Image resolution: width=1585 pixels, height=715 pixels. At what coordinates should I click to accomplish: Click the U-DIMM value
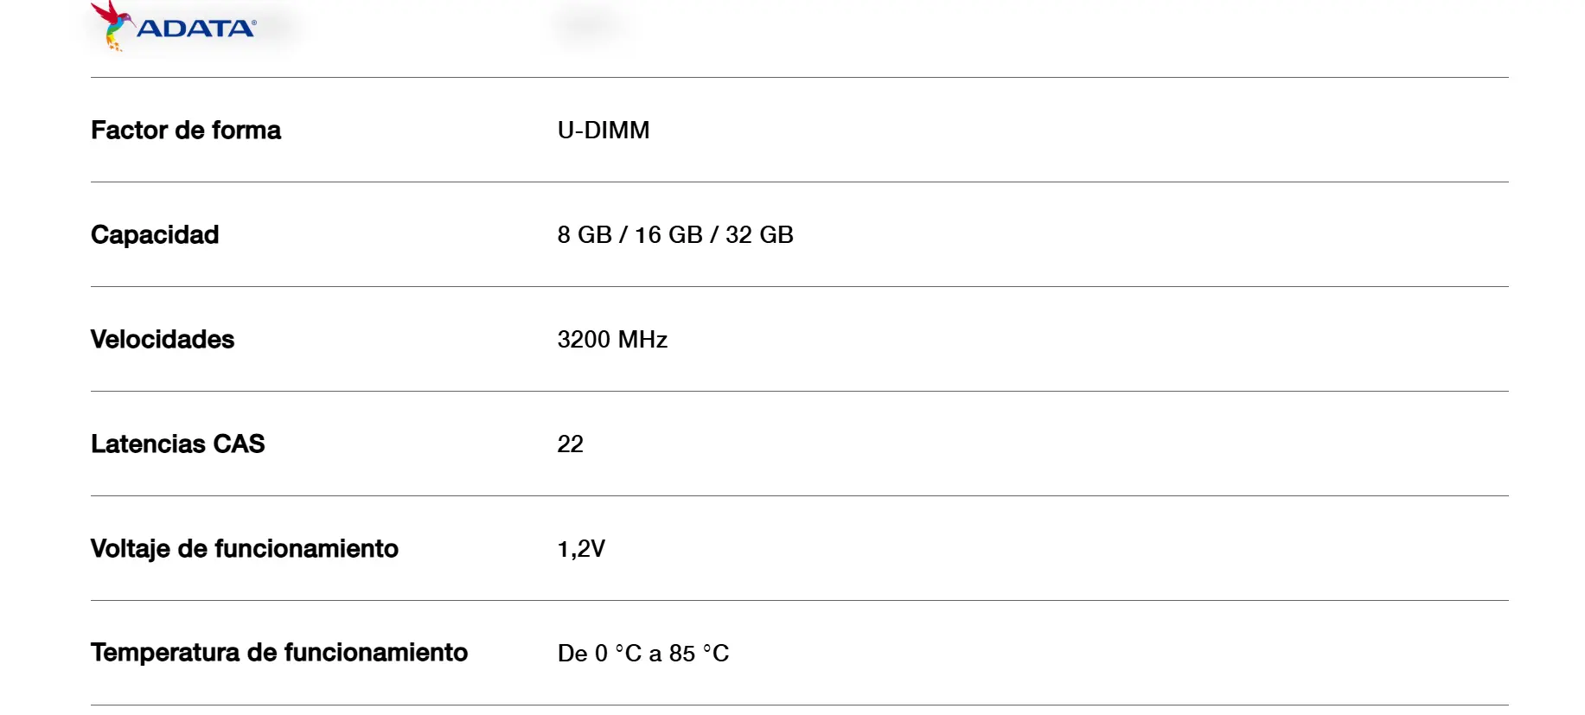pyautogui.click(x=604, y=130)
